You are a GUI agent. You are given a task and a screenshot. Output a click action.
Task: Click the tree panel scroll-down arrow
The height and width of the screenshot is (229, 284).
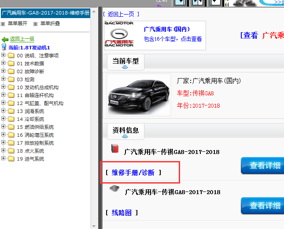click(94, 226)
